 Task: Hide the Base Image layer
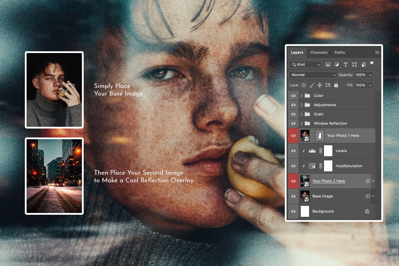[293, 196]
